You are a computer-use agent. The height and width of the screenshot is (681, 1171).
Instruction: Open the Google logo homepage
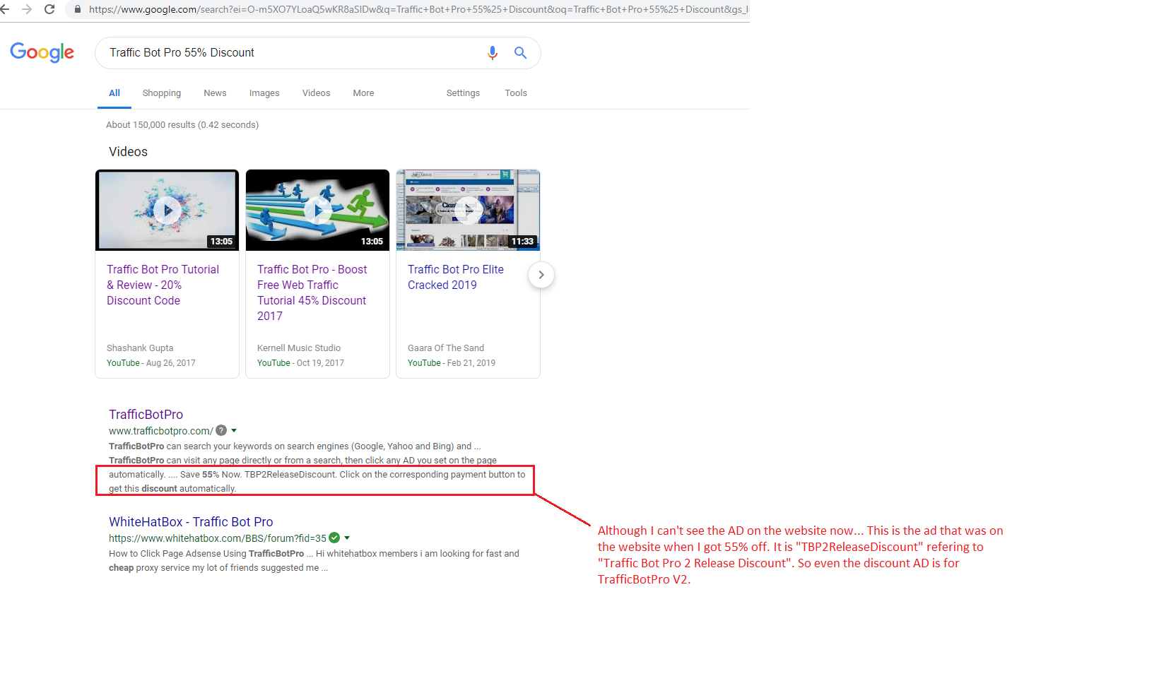coord(42,52)
